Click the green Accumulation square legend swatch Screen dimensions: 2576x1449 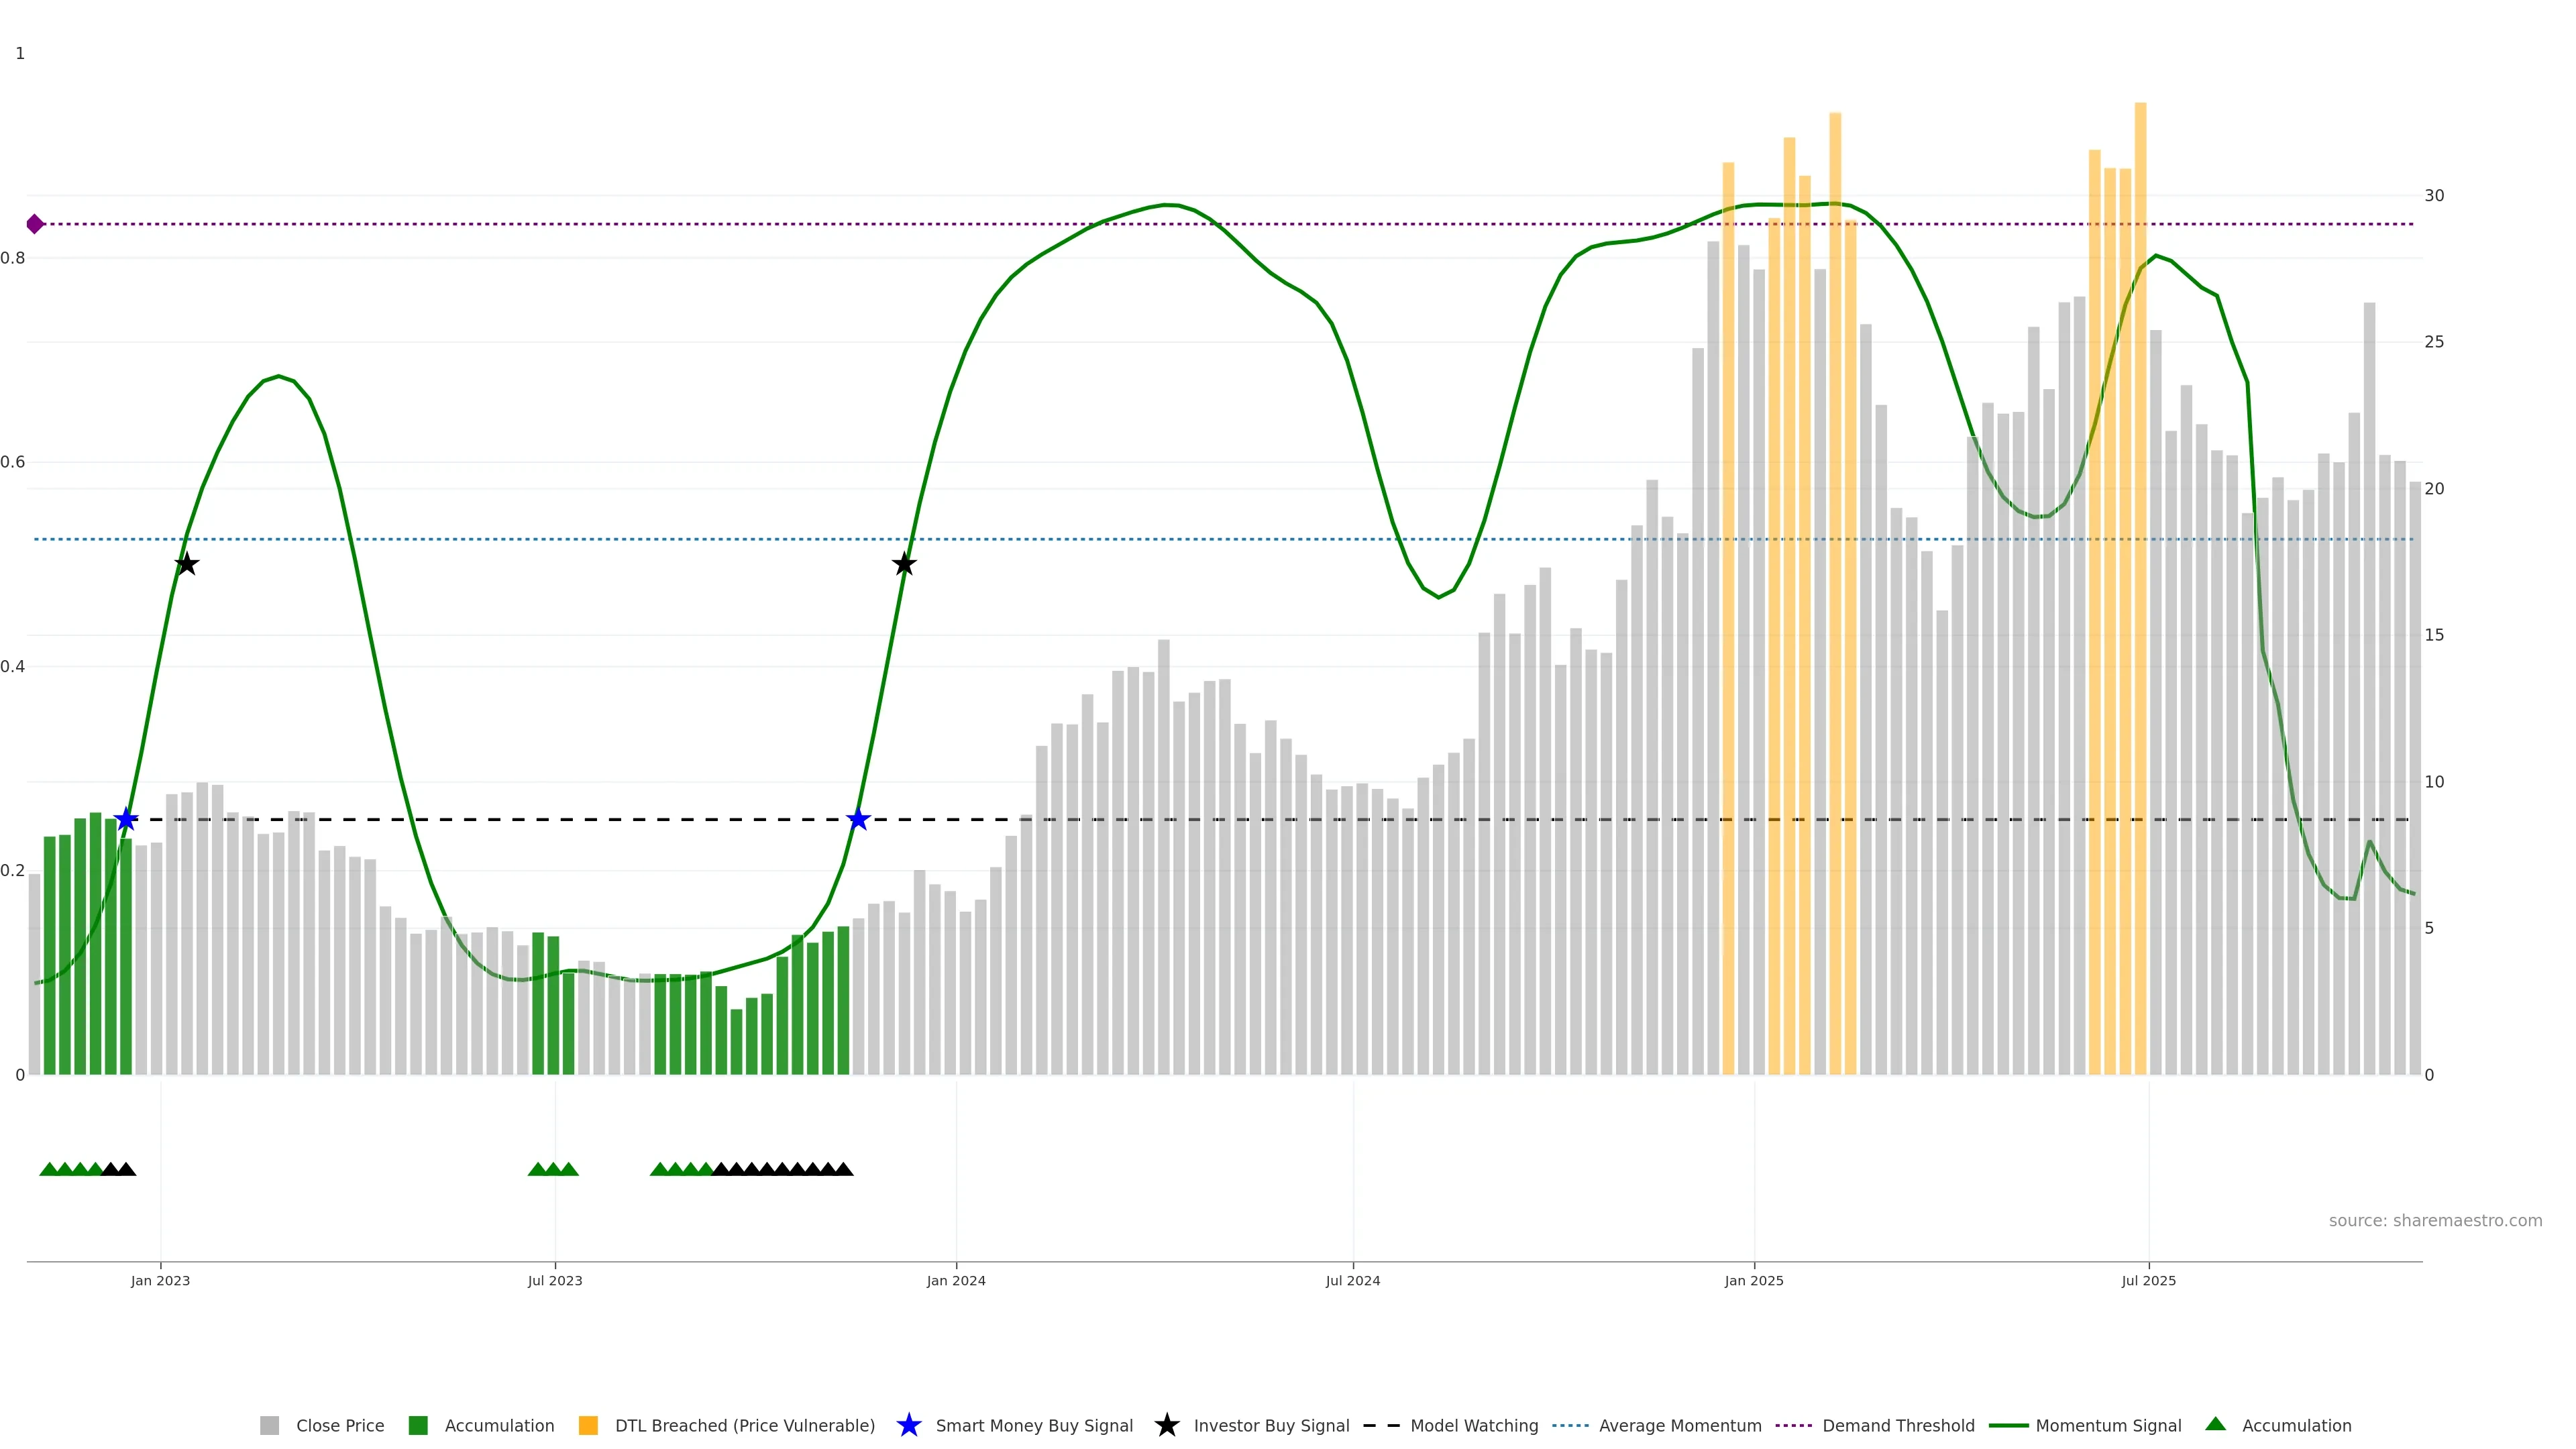point(418,1425)
